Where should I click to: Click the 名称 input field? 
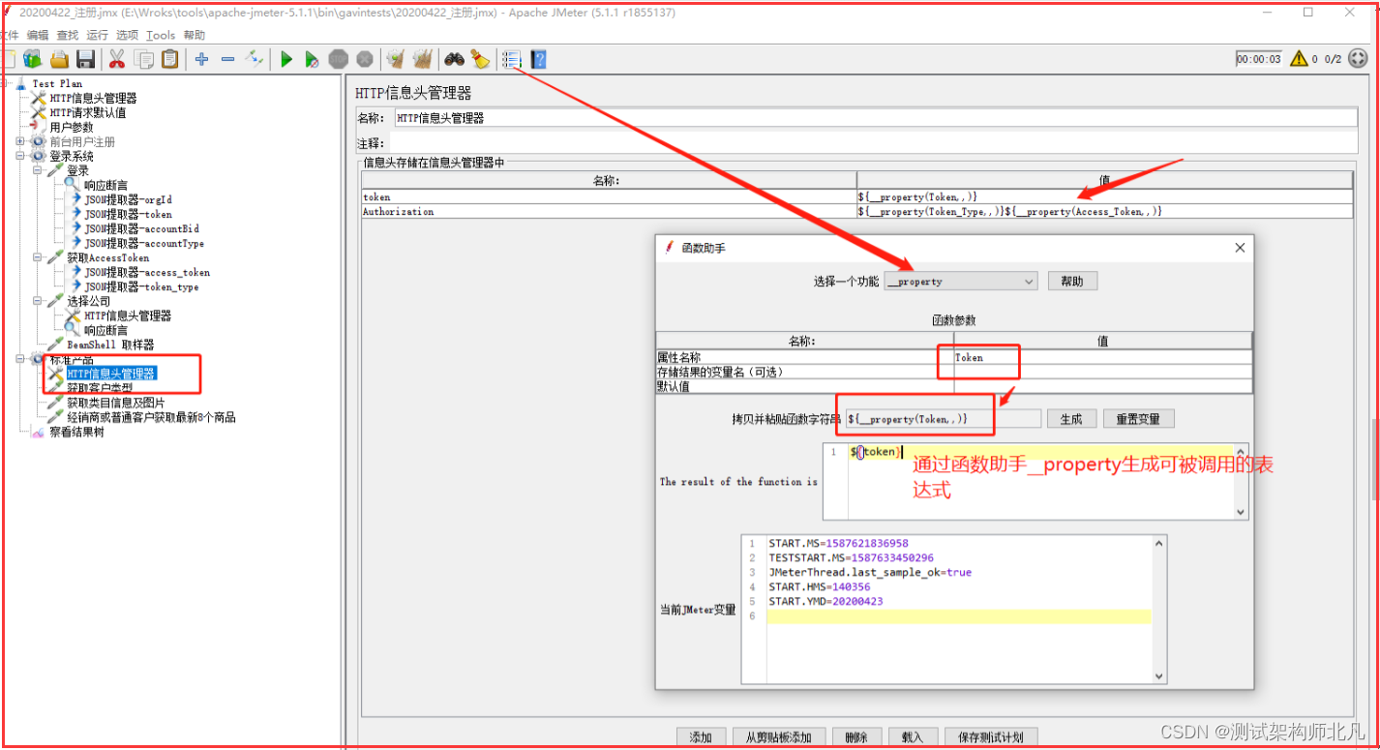click(875, 118)
